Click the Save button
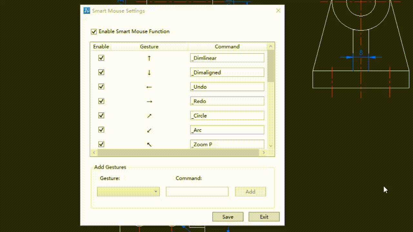The height and width of the screenshot is (232, 413). click(227, 217)
